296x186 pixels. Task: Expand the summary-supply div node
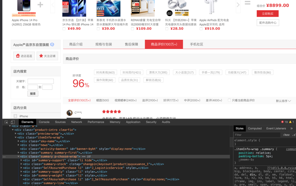(x=21, y=172)
